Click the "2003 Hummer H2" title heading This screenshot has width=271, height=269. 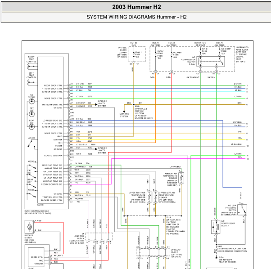click(136, 7)
